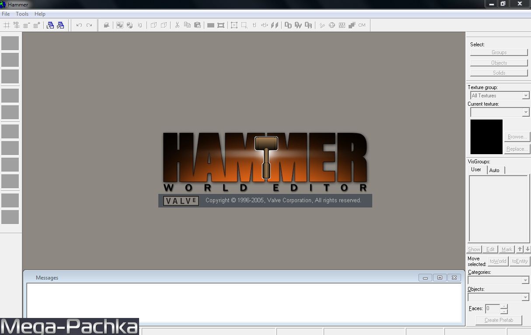Click the Create Prefab button
This screenshot has height=335, width=531.
point(499,320)
